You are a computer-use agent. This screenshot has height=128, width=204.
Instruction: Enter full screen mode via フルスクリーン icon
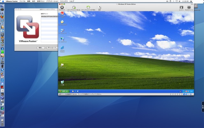click(x=189, y=7)
